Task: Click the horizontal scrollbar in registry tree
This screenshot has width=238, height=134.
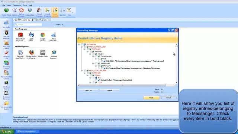Action: pos(123,85)
